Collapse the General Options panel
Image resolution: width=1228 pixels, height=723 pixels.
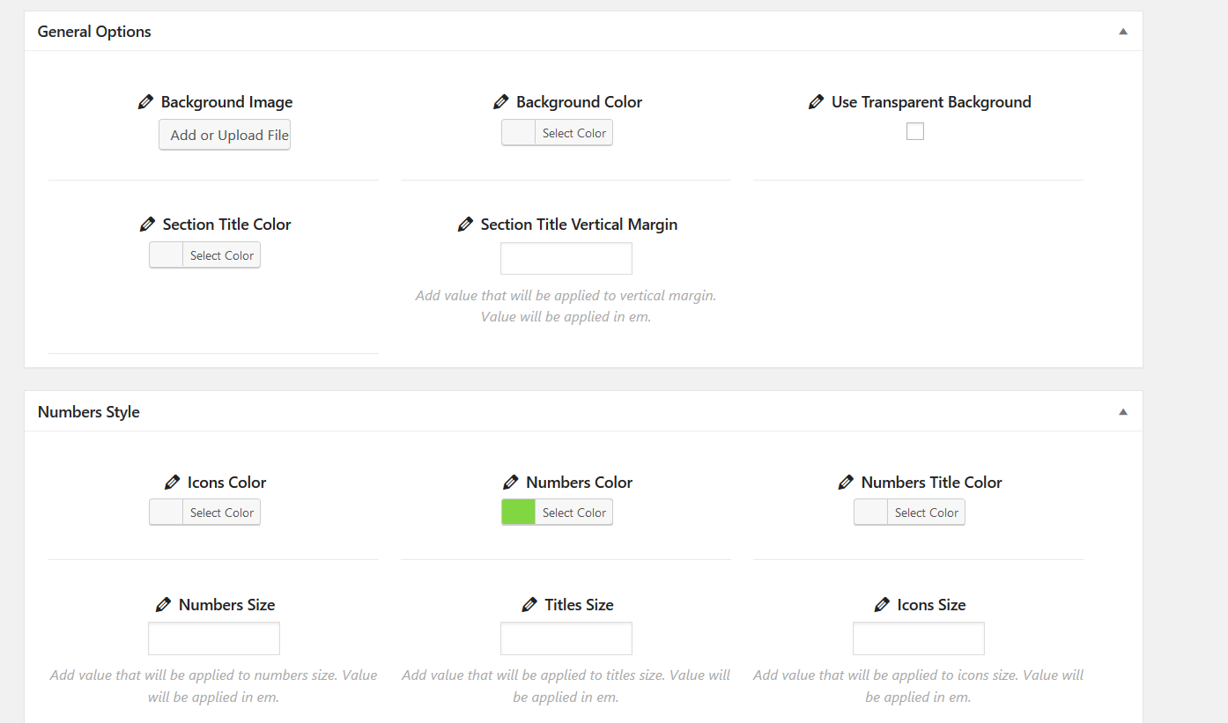coord(1123,32)
